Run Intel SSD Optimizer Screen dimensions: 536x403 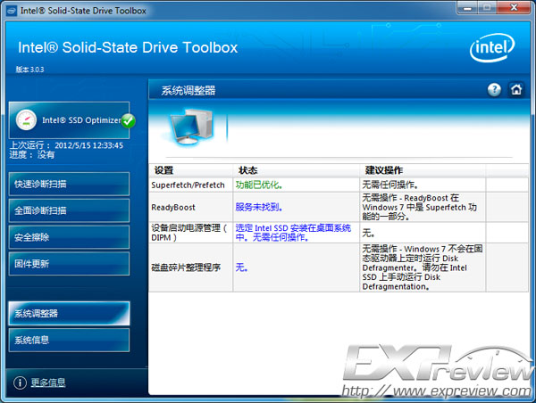(69, 120)
